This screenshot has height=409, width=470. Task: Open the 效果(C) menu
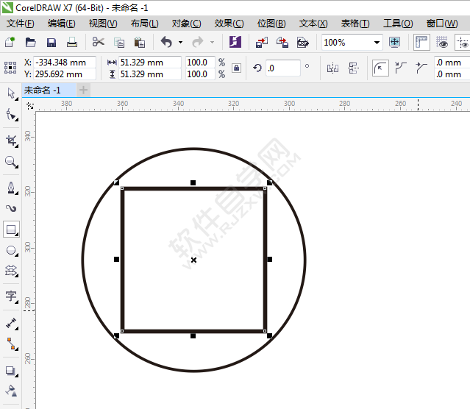pyautogui.click(x=229, y=24)
